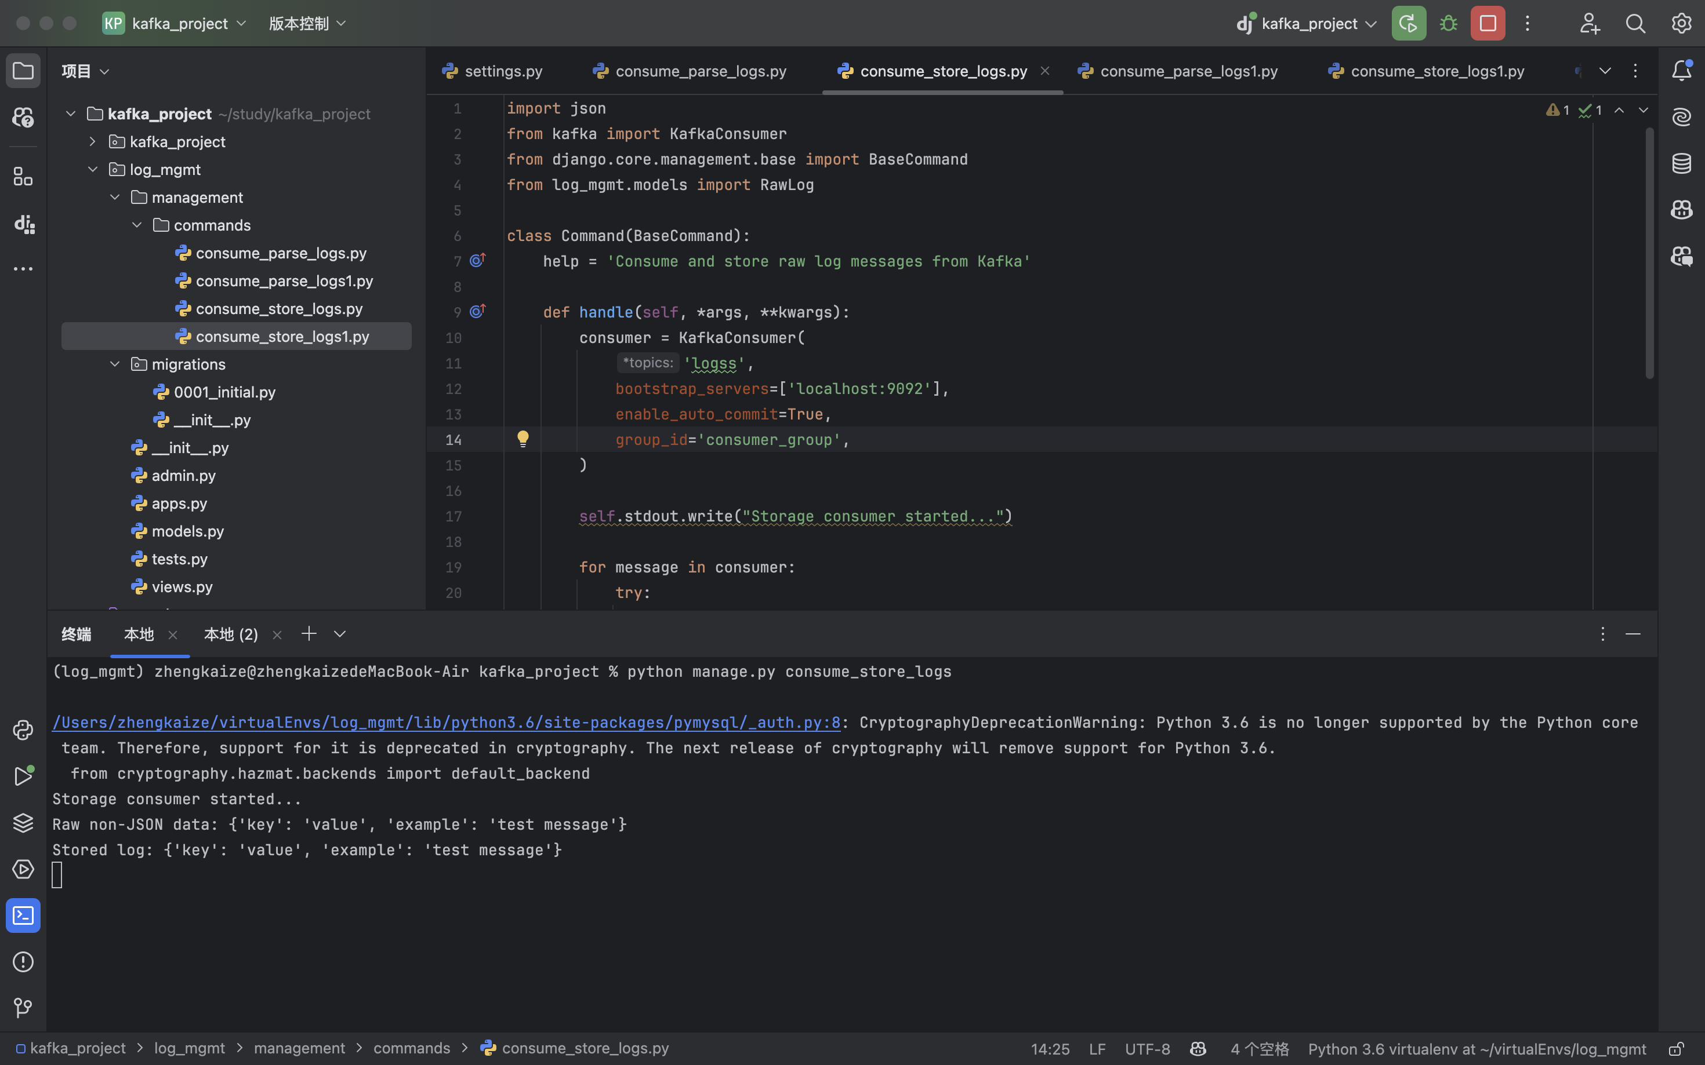
Task: Switch to the 本地 (2) terminal tab
Action: [230, 634]
